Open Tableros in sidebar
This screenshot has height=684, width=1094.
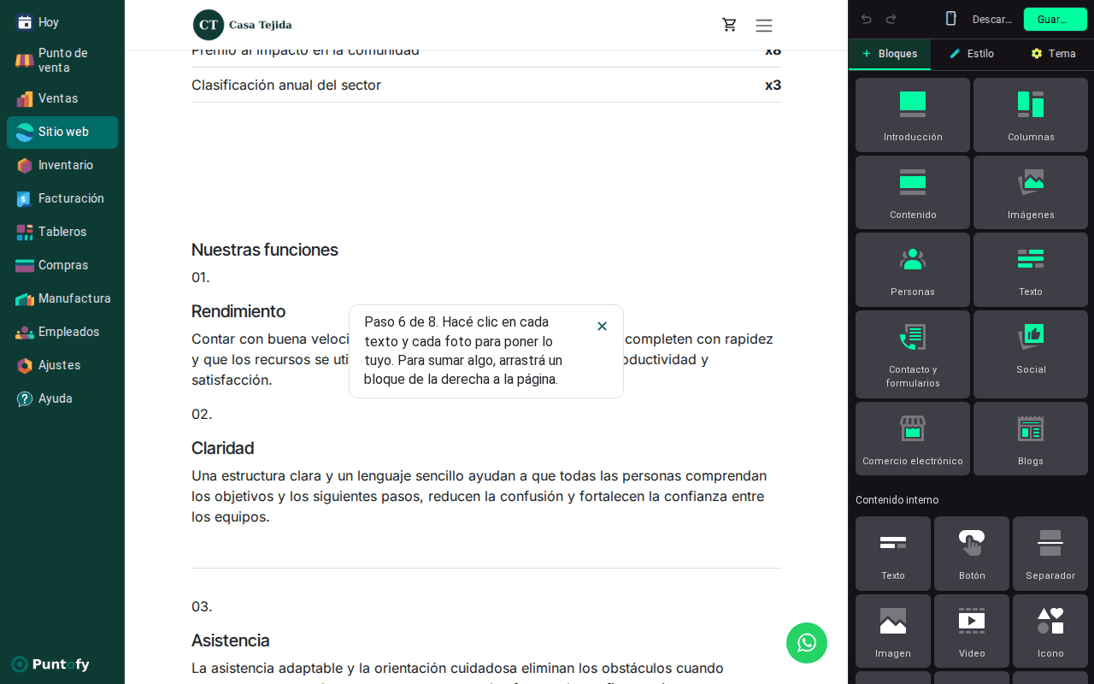62,232
